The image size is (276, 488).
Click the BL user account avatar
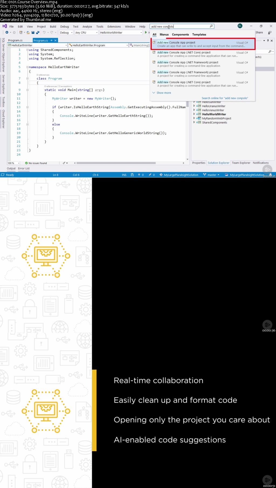point(240,26)
